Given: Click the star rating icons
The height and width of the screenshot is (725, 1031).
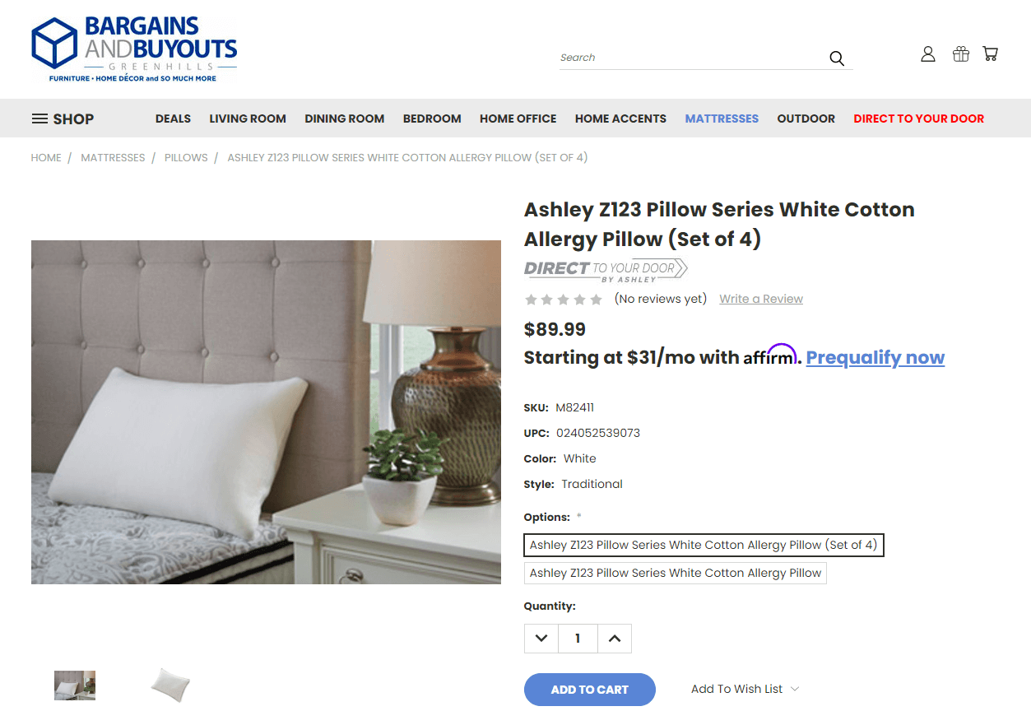Looking at the screenshot, I should tap(564, 300).
